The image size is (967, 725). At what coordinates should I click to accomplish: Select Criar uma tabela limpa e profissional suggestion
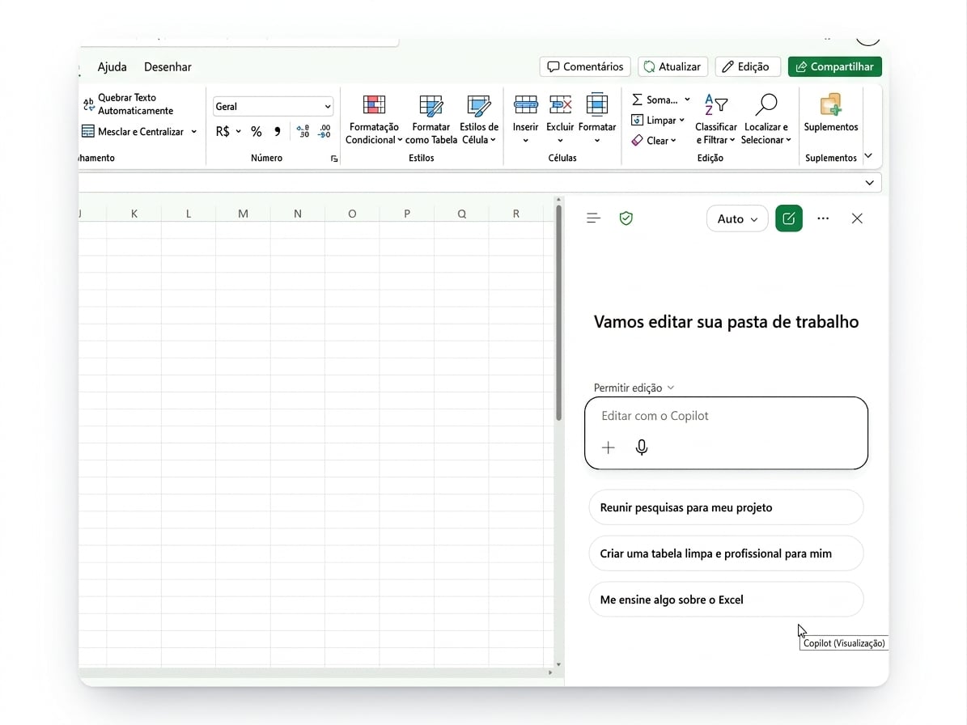point(727,553)
